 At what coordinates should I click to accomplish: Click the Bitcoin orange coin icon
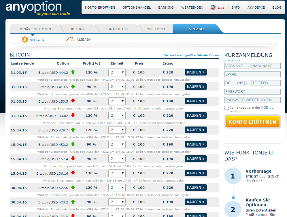tap(25, 39)
